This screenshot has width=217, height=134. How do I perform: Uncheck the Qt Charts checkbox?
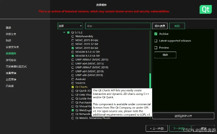click(73, 87)
